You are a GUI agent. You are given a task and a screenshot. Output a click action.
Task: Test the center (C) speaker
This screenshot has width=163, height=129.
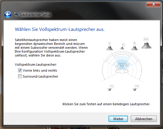122,48
